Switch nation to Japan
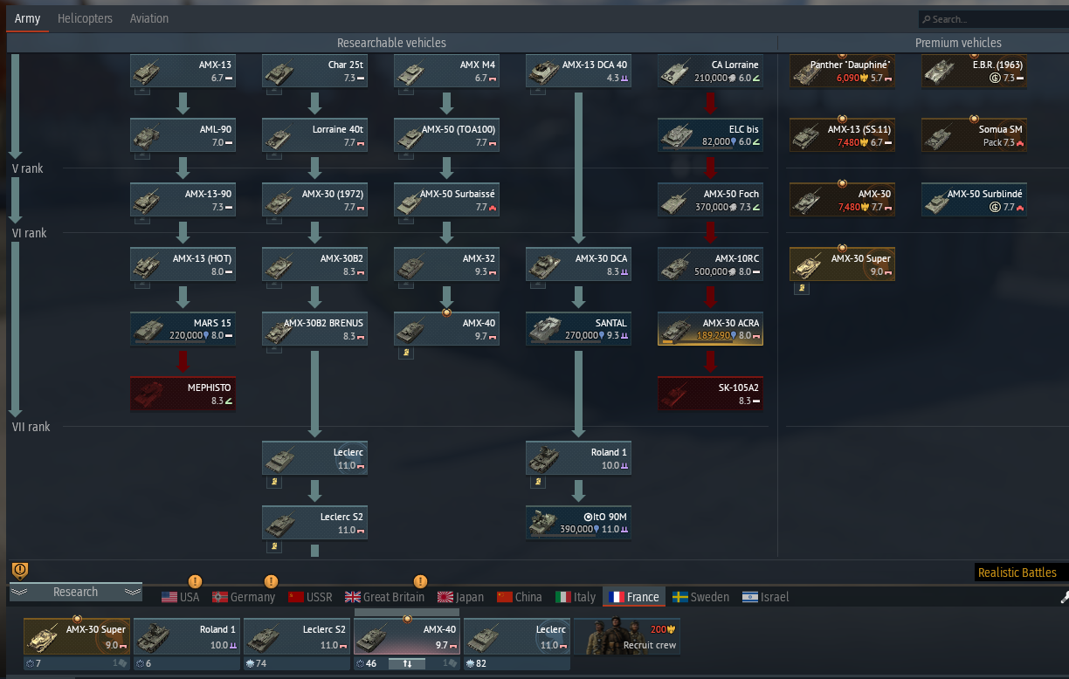 460,597
